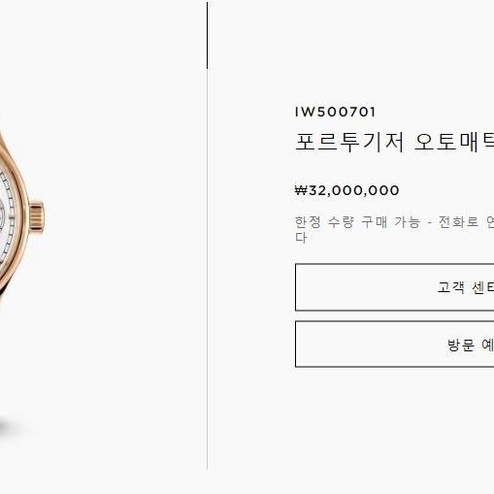Click the 고객 센터 button

(395, 287)
